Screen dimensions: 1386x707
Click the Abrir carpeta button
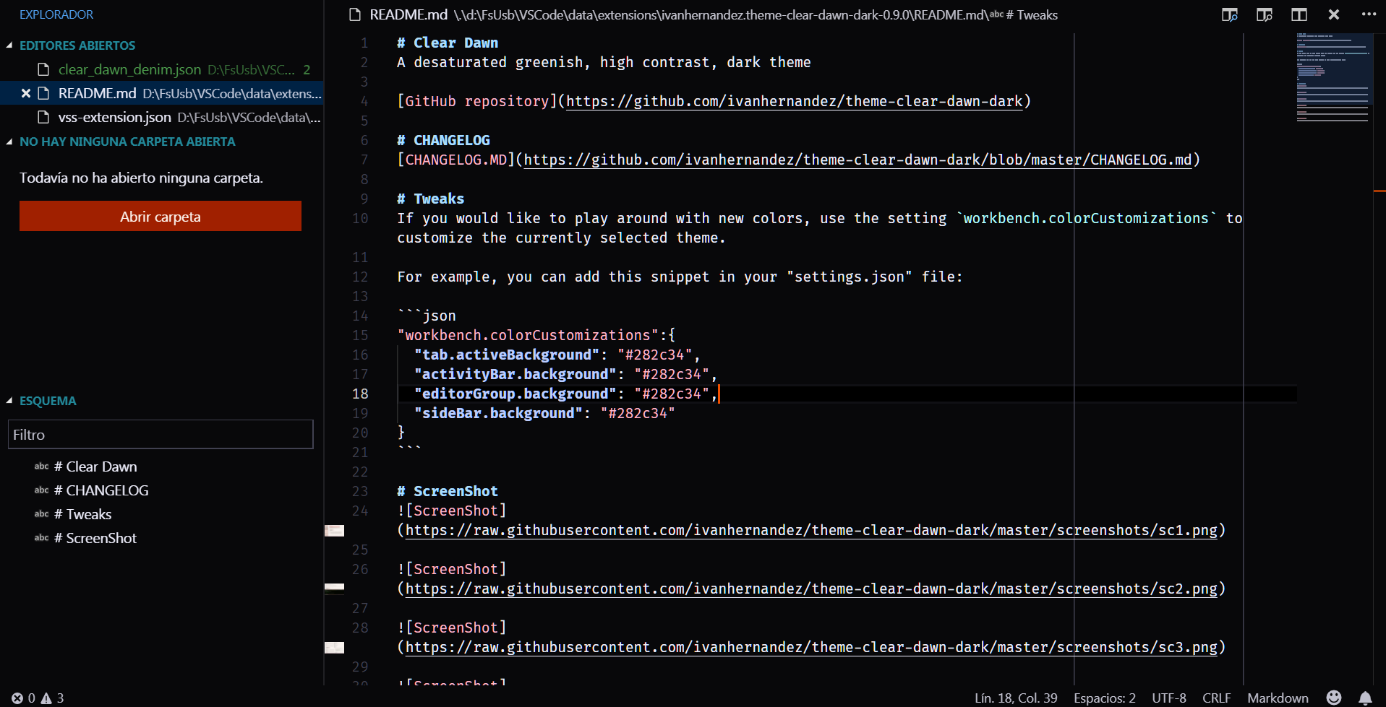tap(161, 217)
